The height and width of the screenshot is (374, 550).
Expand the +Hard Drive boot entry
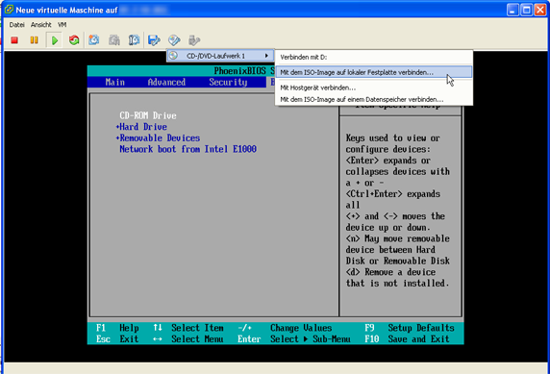tap(141, 127)
